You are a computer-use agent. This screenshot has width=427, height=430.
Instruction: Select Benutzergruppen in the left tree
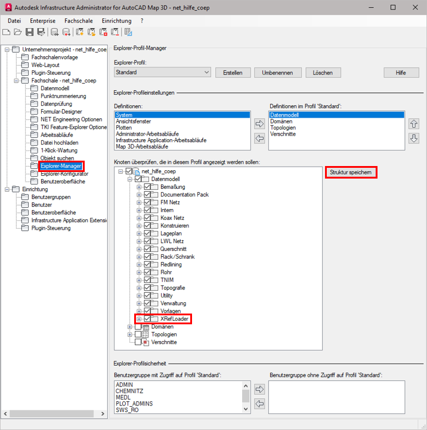(x=51, y=197)
